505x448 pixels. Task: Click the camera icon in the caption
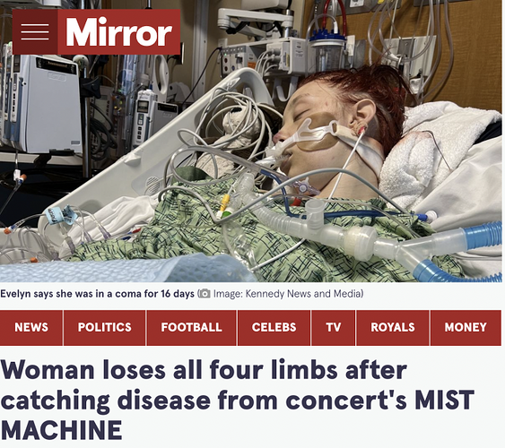point(205,294)
